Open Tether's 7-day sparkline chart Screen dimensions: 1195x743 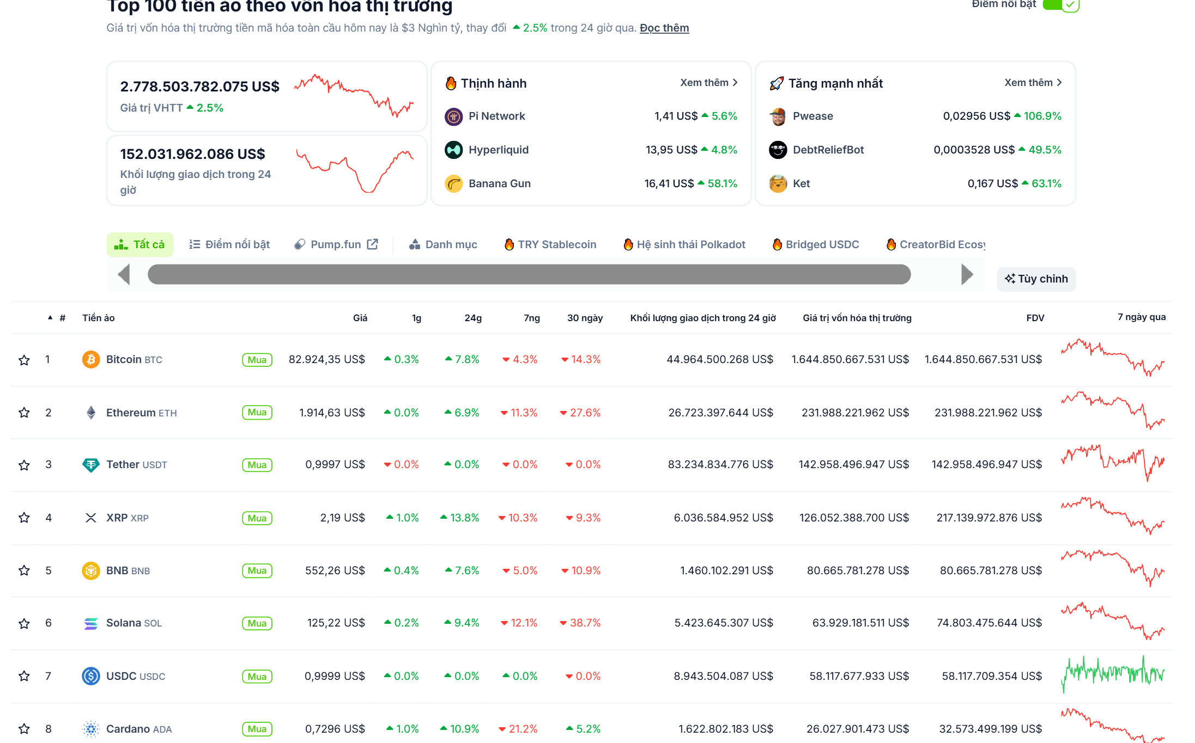point(1113,463)
